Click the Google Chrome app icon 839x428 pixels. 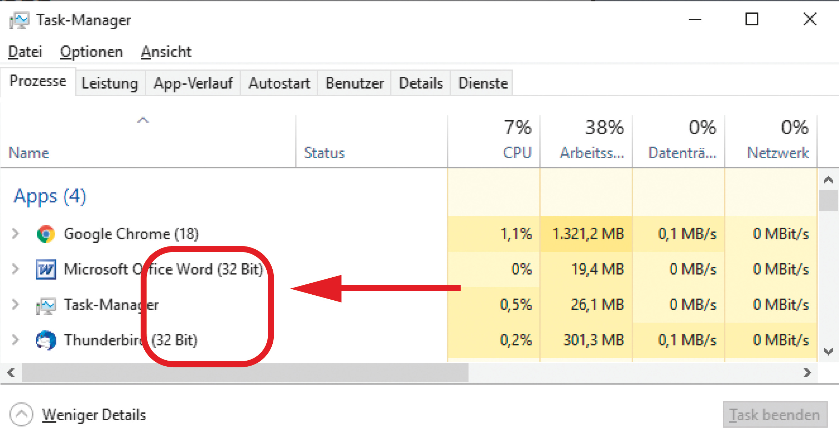pos(46,234)
